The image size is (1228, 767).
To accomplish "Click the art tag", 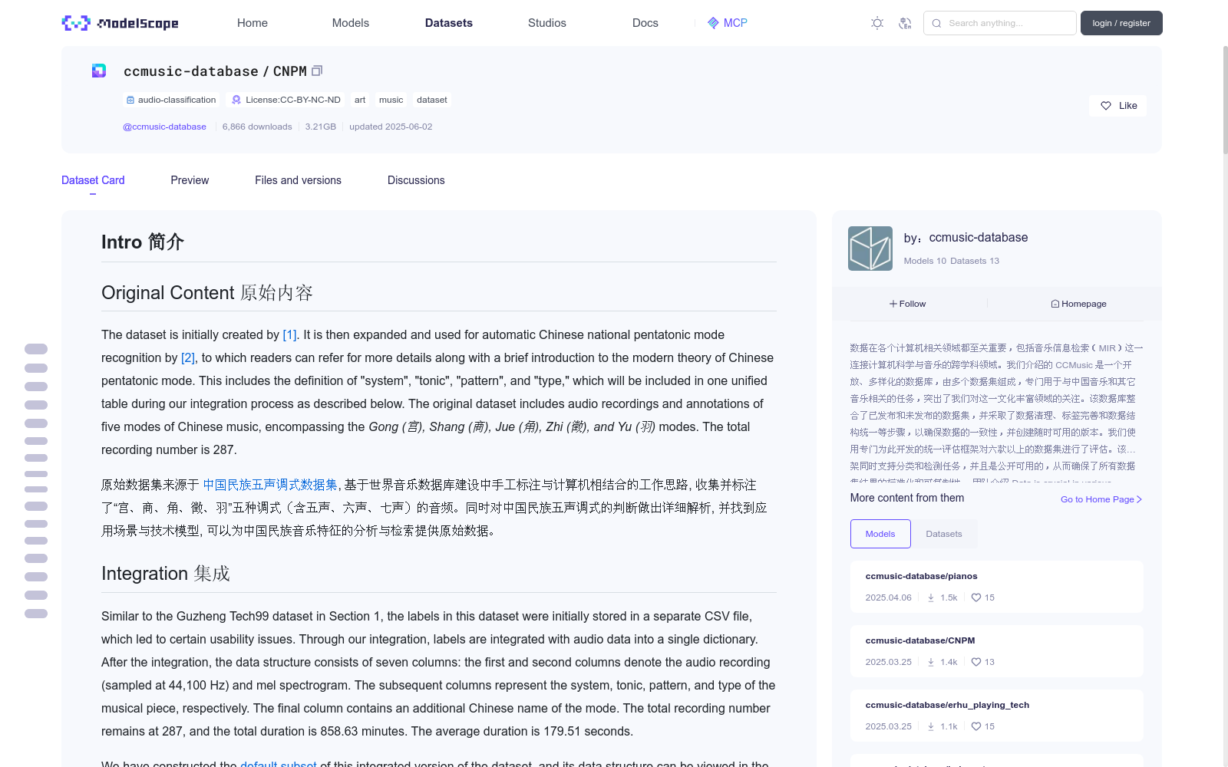I will click(360, 100).
